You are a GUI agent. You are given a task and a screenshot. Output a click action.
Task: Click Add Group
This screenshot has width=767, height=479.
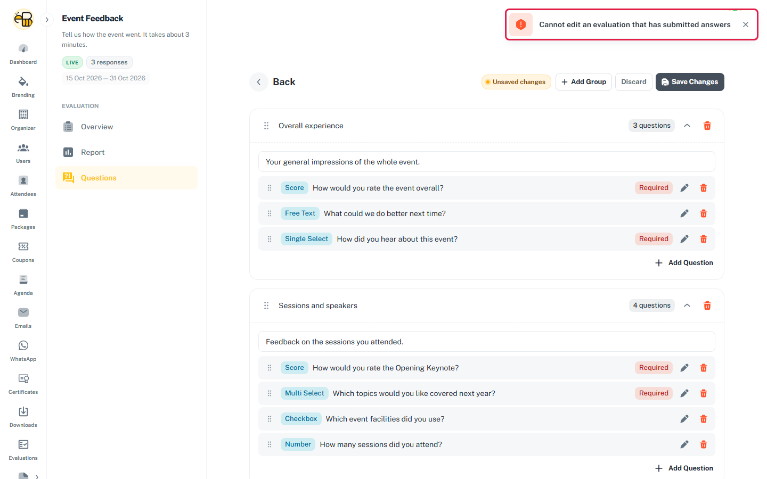pos(584,82)
